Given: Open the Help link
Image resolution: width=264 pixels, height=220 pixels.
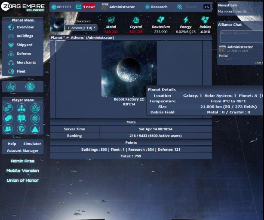Looking at the screenshot, I should 12,144.
